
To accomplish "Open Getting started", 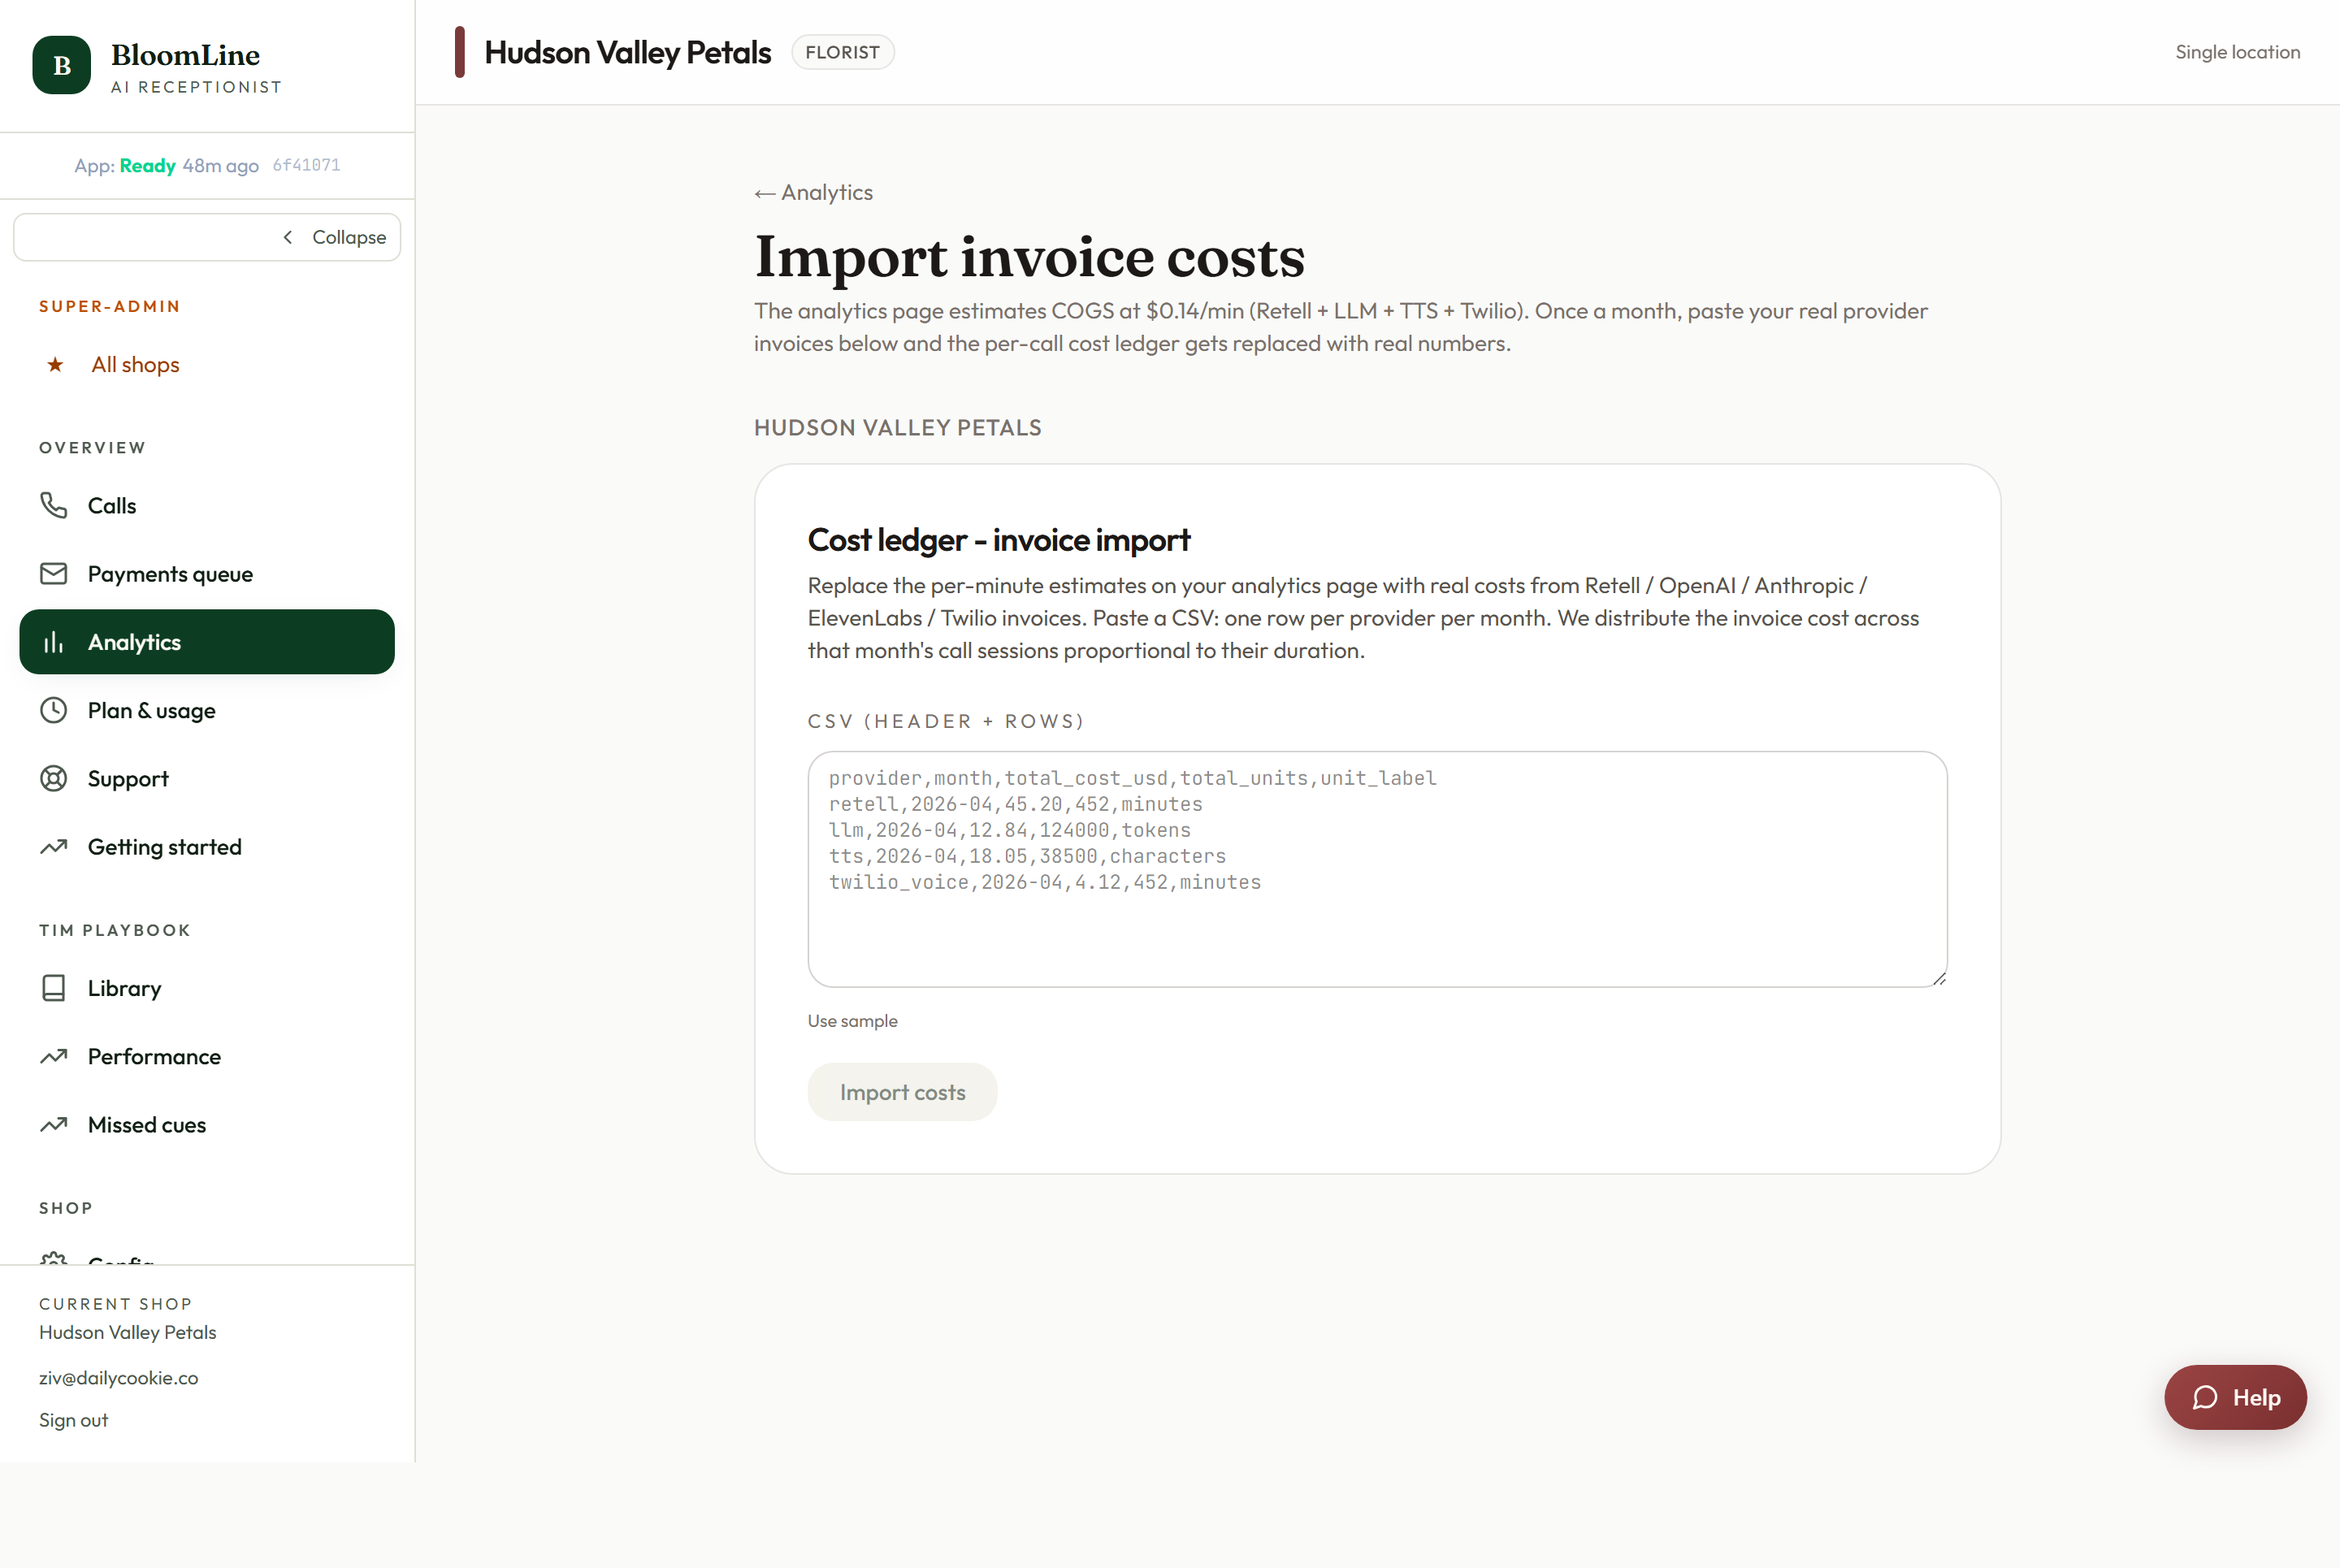I will click(207, 847).
